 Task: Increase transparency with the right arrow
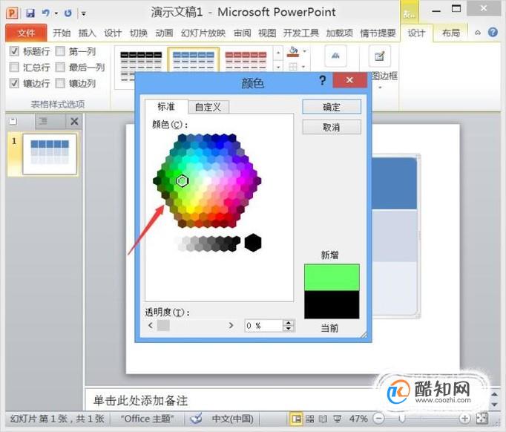click(231, 325)
